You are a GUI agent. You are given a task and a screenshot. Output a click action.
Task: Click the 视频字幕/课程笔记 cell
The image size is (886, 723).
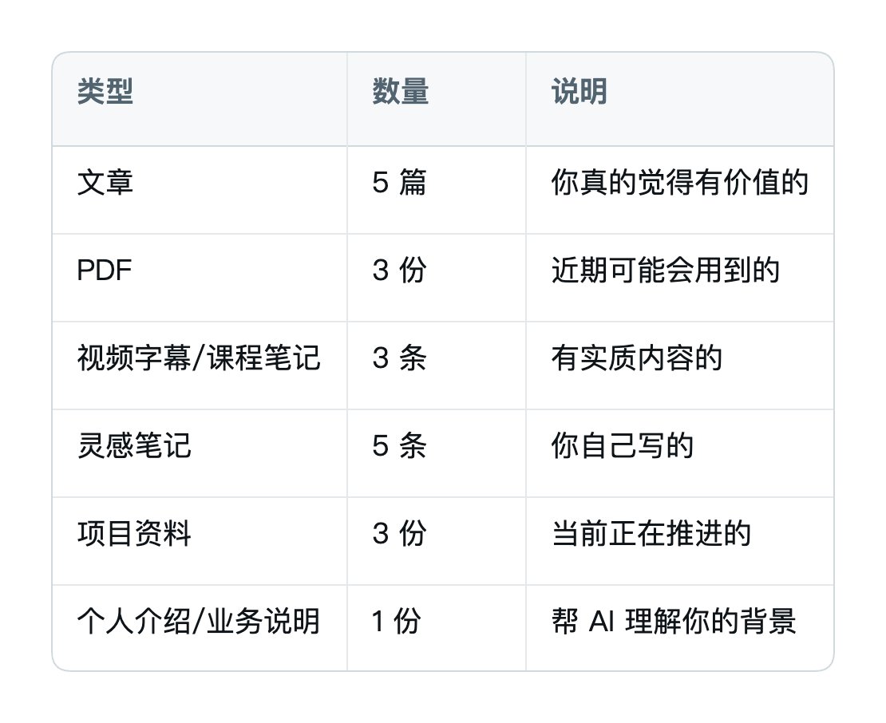click(200, 365)
